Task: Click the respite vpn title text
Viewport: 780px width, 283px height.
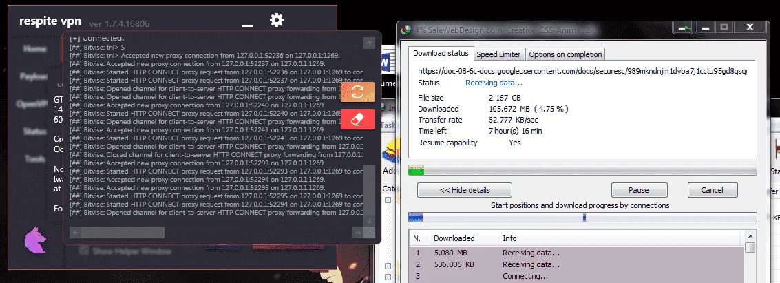Action: (x=50, y=21)
